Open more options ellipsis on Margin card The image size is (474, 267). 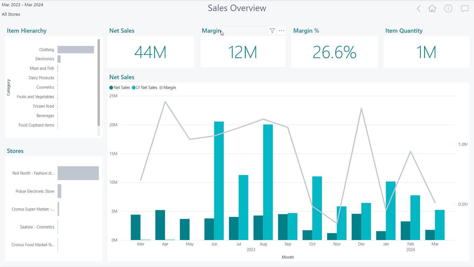(282, 31)
